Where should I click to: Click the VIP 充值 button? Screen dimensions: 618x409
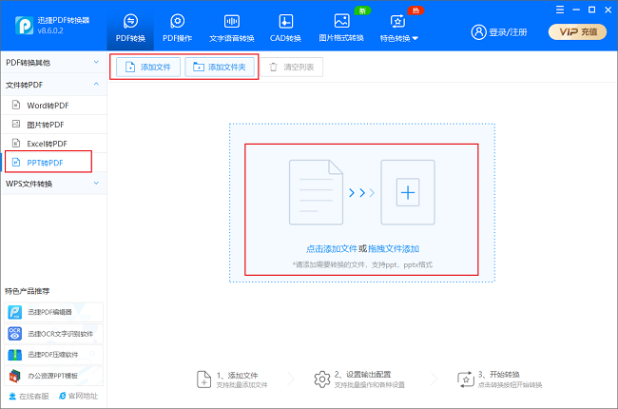[577, 32]
